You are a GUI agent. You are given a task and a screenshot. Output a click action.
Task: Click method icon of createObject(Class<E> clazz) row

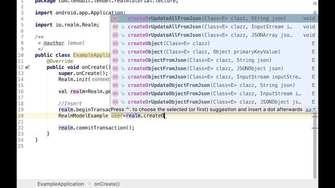115,43
